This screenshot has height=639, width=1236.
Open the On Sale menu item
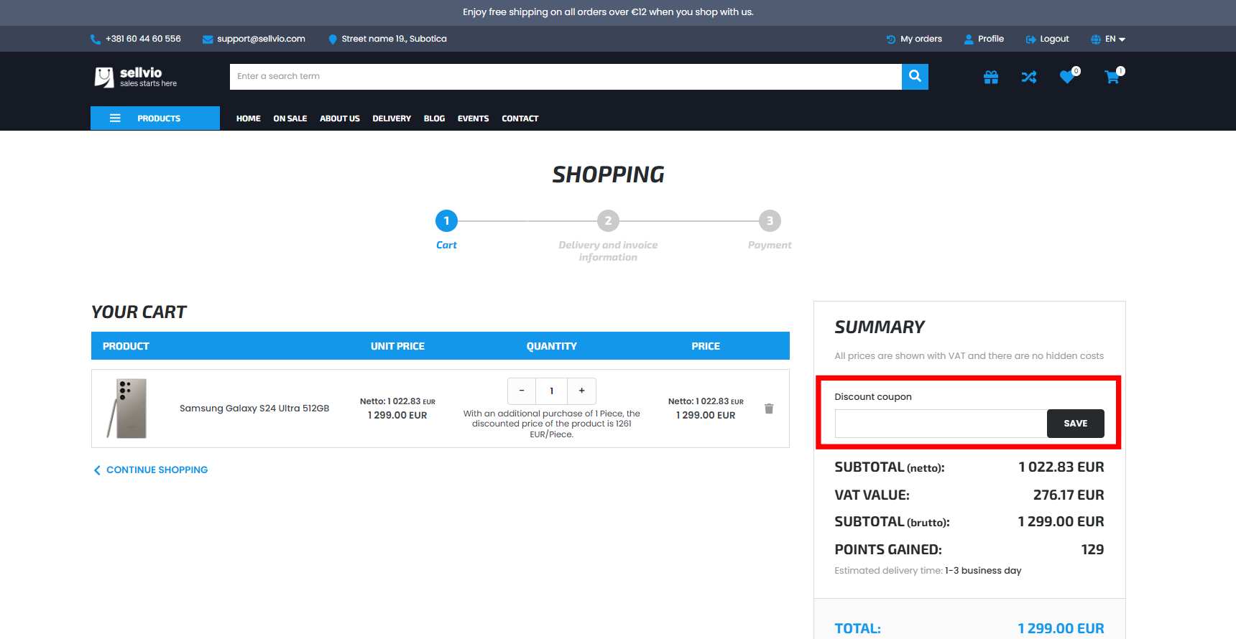pyautogui.click(x=290, y=118)
